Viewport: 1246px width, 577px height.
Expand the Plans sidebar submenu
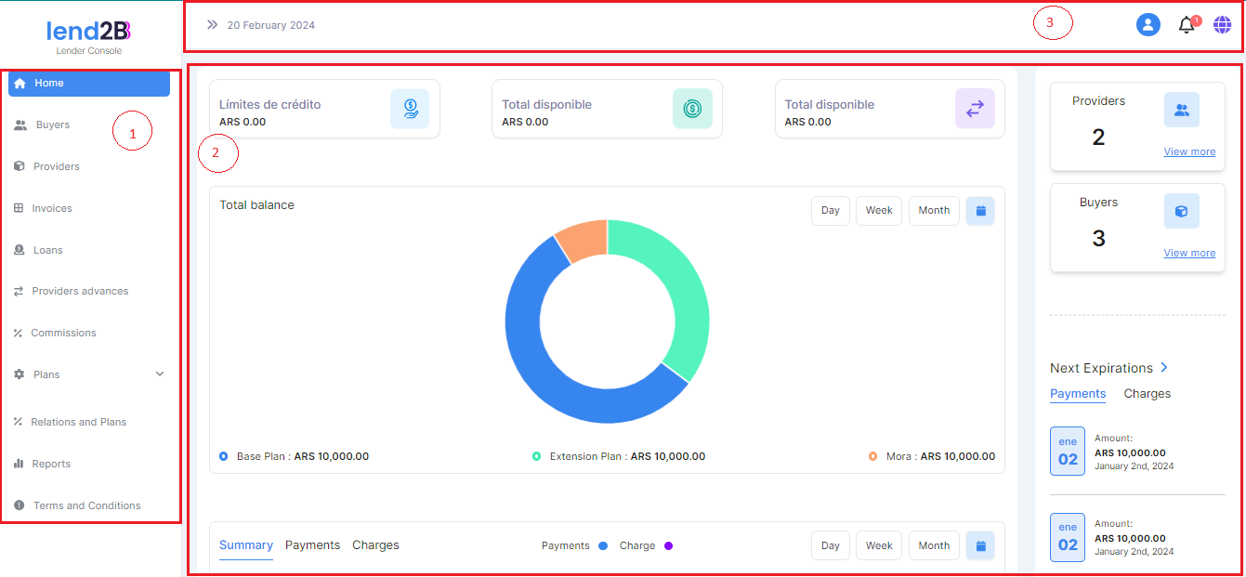tap(159, 374)
